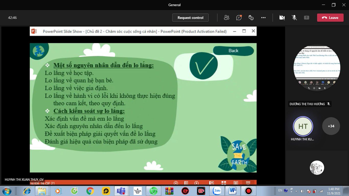Click the share content tray button
Image resolution: width=349 pixels, height=196 pixels.
pyautogui.click(x=307, y=18)
